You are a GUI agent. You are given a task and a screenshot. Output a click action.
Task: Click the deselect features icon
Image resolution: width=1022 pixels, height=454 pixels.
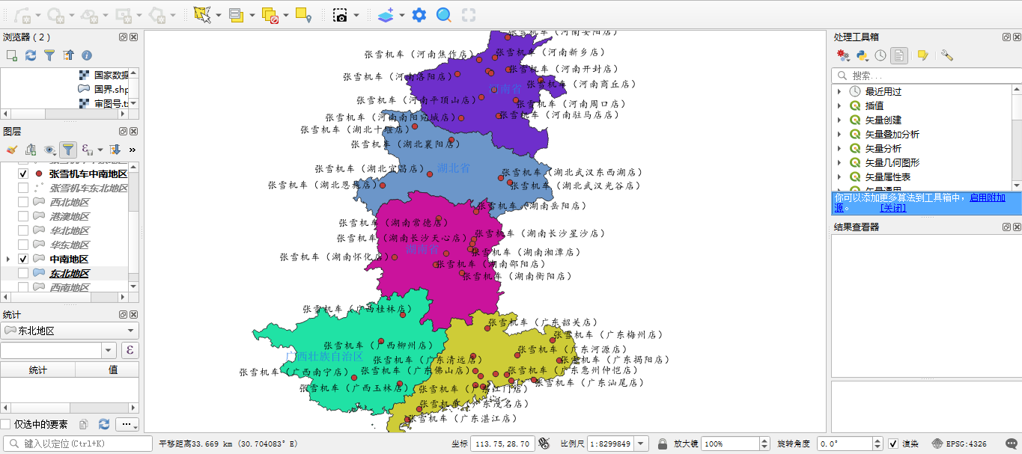pyautogui.click(x=270, y=14)
